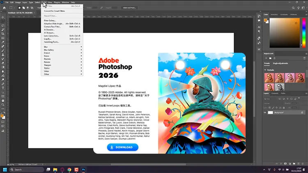Enable Subtract from Selection mode
This screenshot has height=173, width=308.
tap(28, 8)
